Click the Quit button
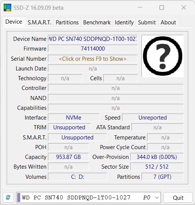 point(178,198)
